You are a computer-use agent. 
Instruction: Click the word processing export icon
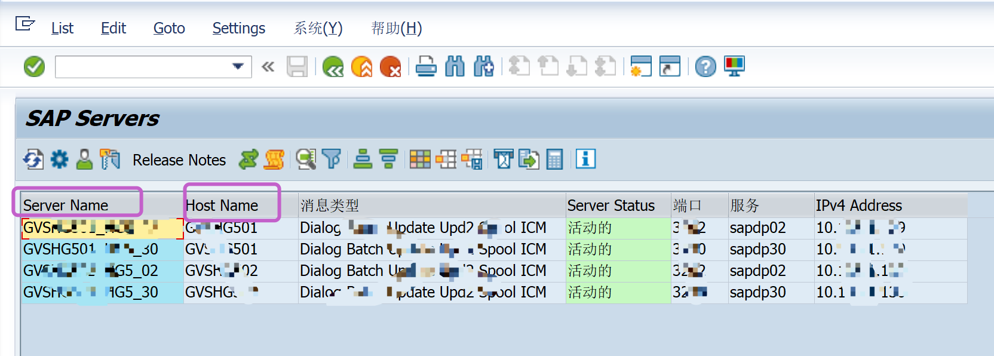pyautogui.click(x=503, y=159)
